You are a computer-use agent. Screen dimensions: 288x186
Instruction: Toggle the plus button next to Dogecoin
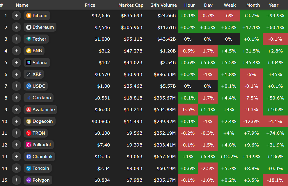click(16, 121)
